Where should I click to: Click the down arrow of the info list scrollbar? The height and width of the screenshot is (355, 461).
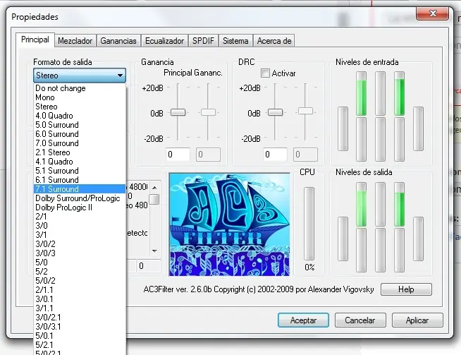pyautogui.click(x=154, y=251)
